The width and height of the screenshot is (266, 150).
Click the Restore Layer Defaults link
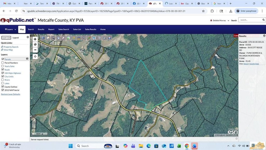[x=11, y=94]
